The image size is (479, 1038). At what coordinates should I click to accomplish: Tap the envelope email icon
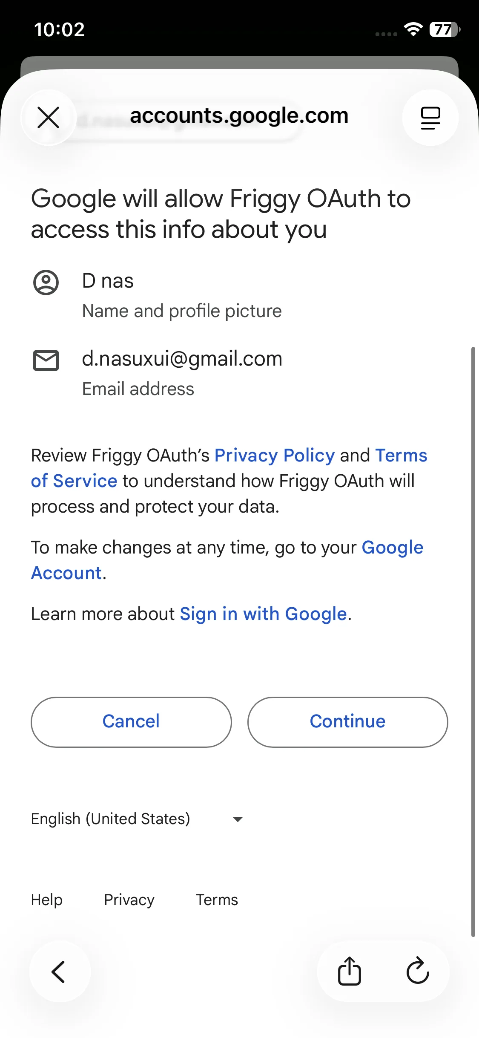point(46,360)
